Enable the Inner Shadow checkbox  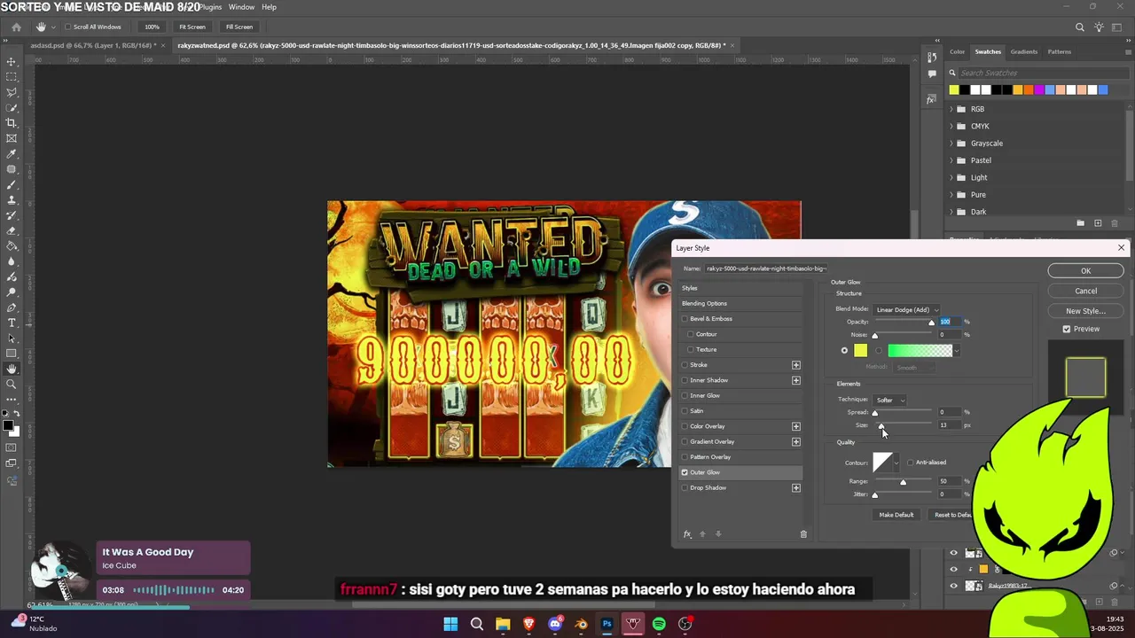pyautogui.click(x=685, y=380)
